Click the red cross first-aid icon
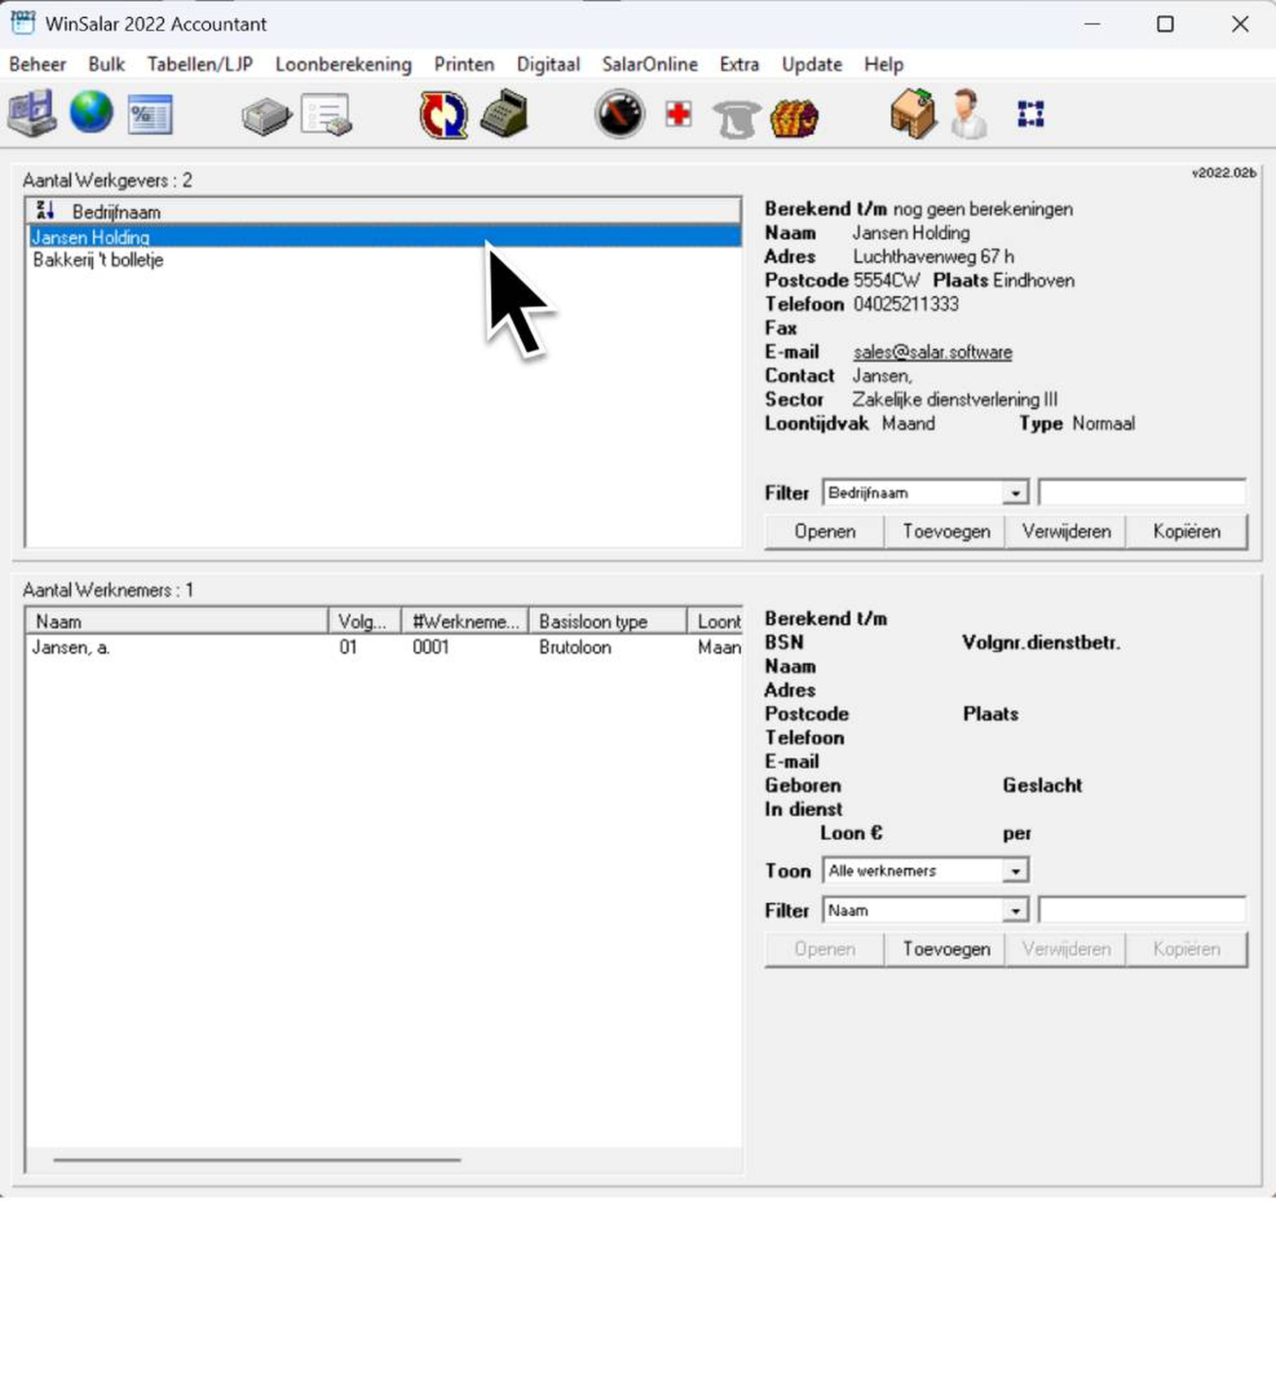Image resolution: width=1276 pixels, height=1397 pixels. tap(678, 114)
